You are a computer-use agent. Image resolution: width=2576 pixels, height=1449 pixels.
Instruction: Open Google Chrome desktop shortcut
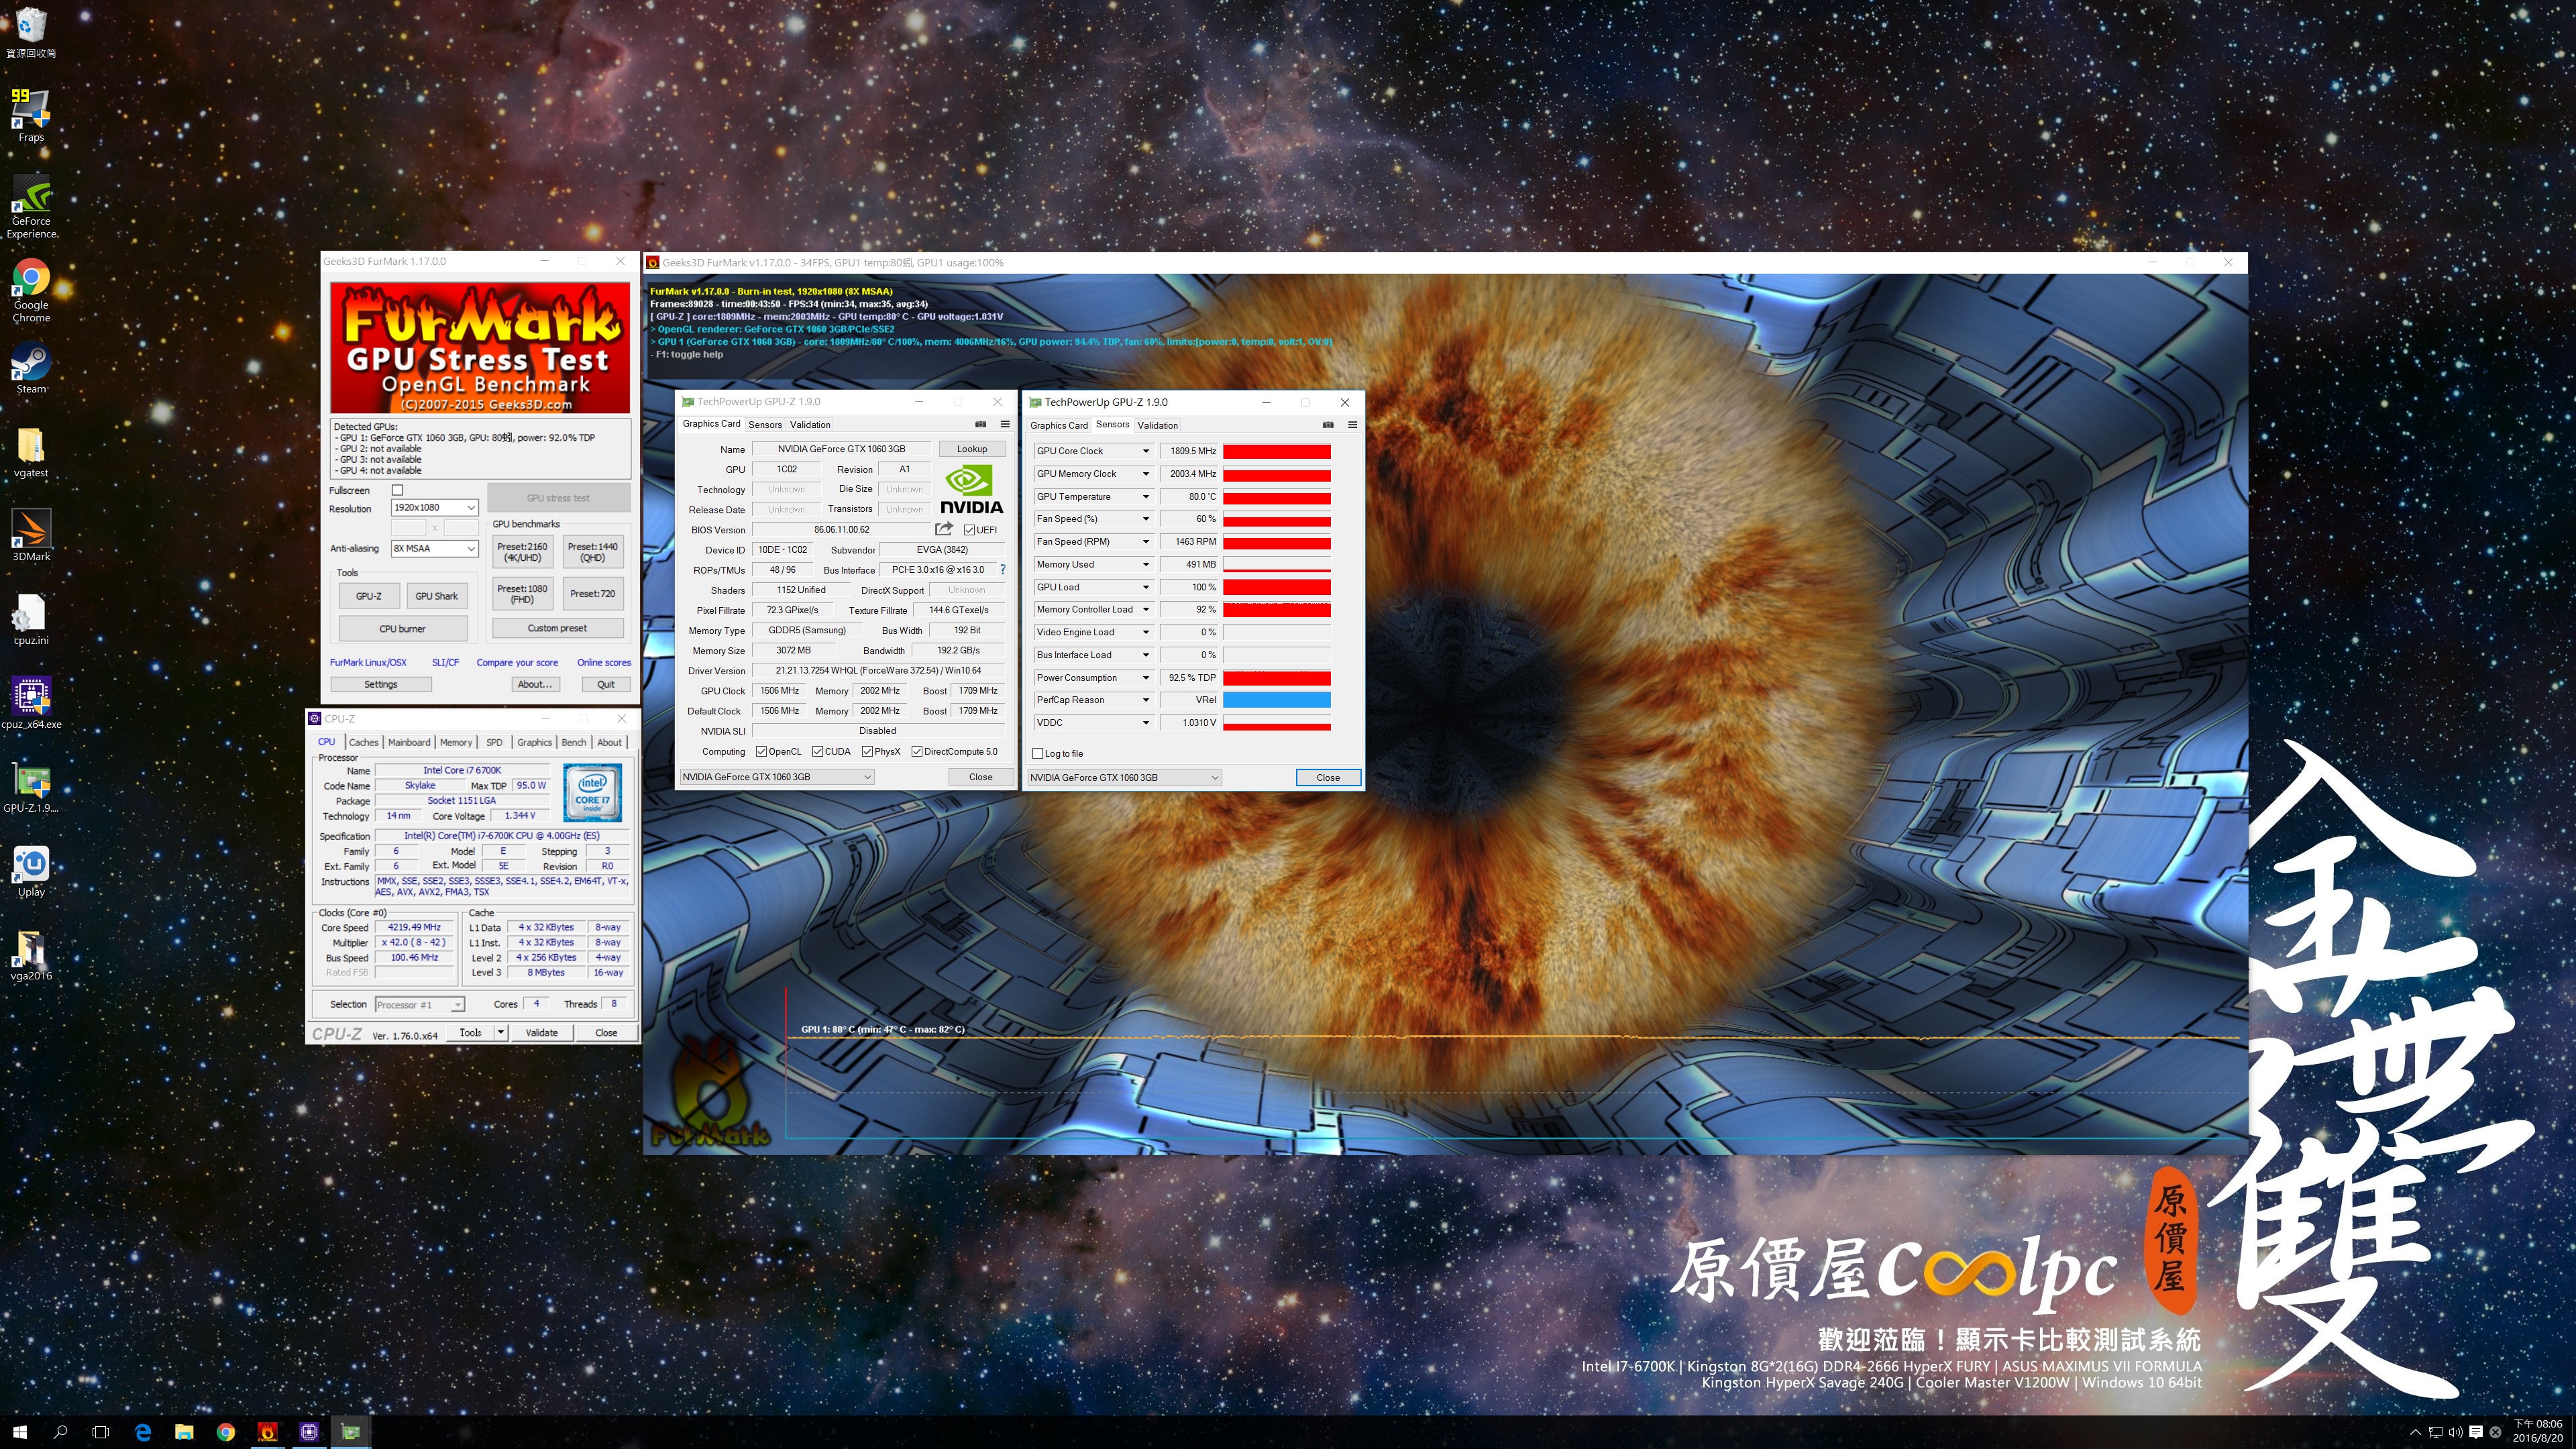pyautogui.click(x=31, y=290)
